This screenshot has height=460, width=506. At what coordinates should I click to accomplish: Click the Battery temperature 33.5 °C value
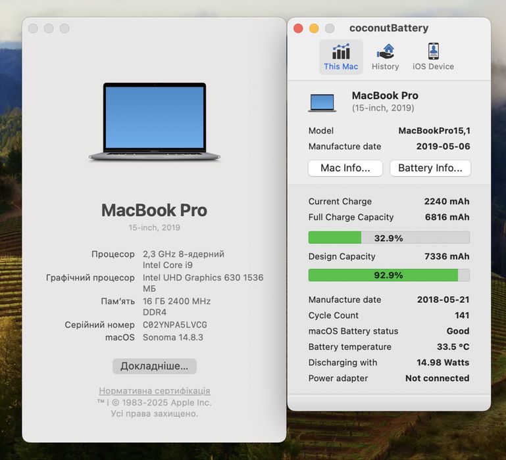click(x=453, y=346)
